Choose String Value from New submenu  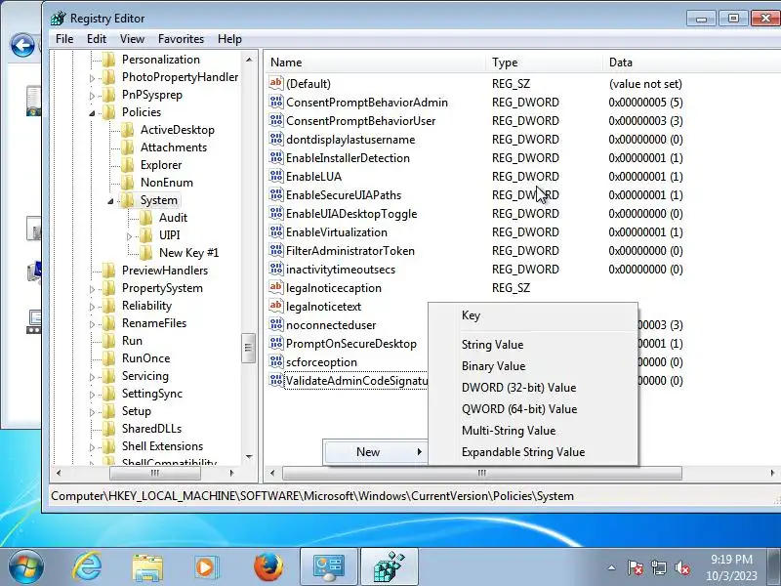[x=533, y=345]
